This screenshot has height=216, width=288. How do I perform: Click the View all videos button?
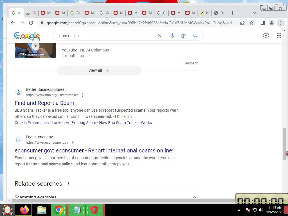[x=99, y=71]
